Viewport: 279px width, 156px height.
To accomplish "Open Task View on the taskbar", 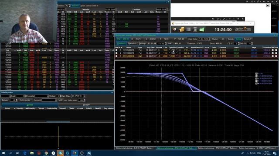I will pos(17,153).
